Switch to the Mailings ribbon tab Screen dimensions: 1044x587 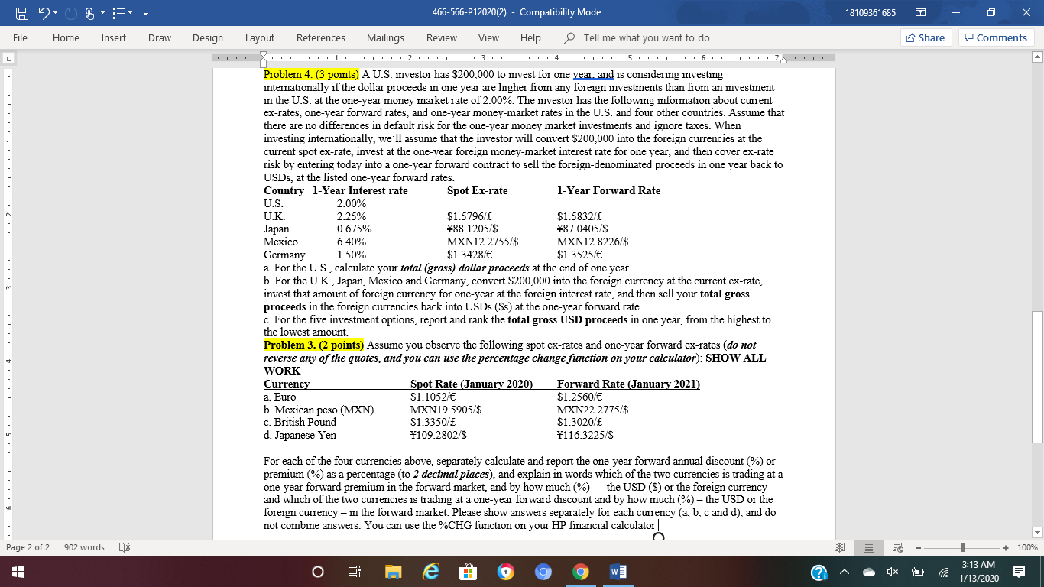[385, 37]
